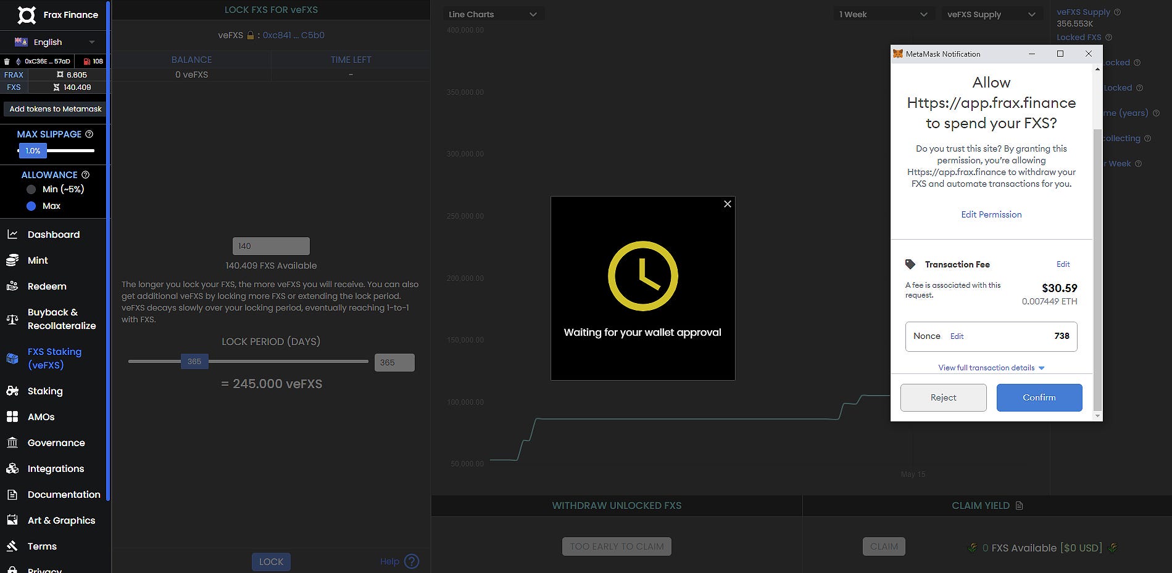Click Add tokens to Metamask button
The width and height of the screenshot is (1172, 573).
tap(56, 108)
